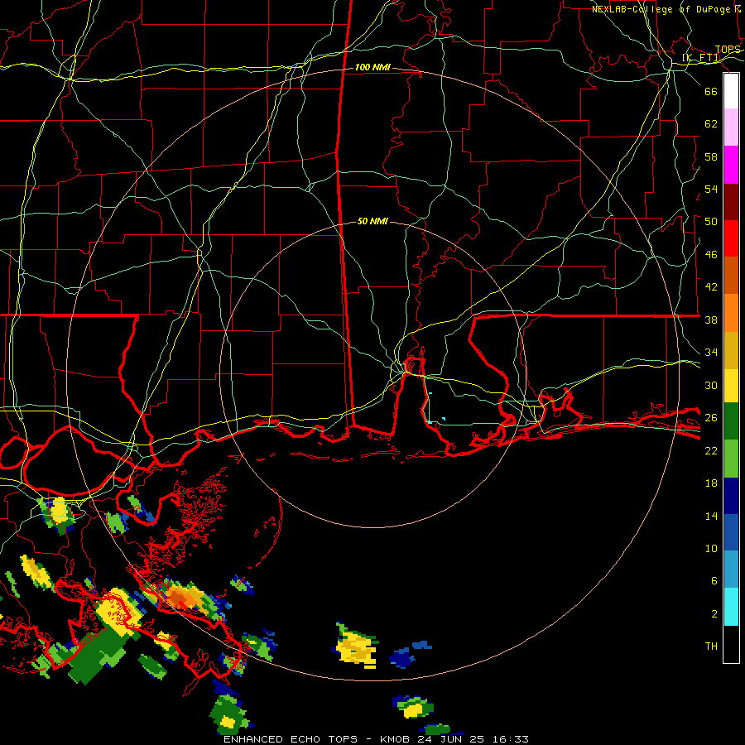
Task: Choose the cyan legend swatch
Action: point(731,607)
